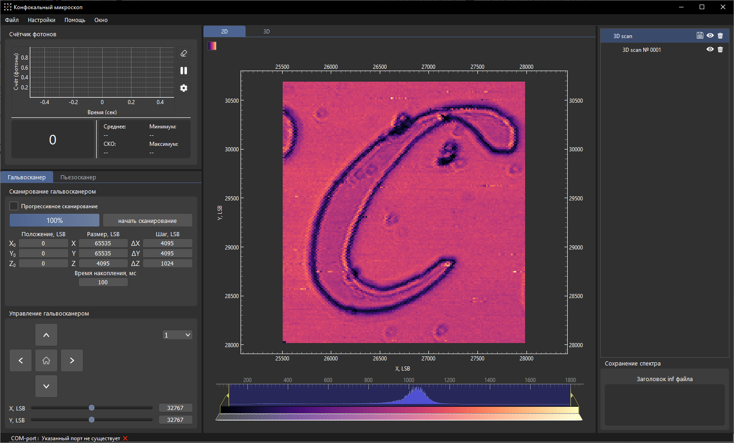734x443 pixels.
Task: Move galvo scanner left
Action: point(21,360)
